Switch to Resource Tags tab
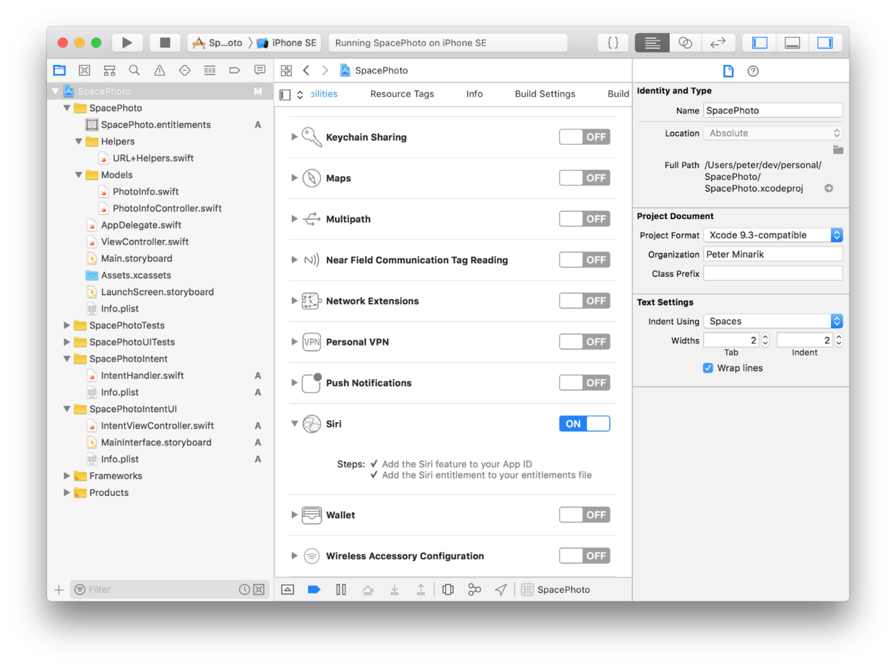 (402, 94)
